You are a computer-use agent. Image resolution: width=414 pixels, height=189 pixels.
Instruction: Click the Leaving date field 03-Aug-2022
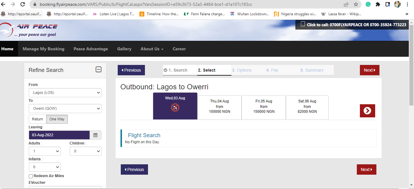59,135
